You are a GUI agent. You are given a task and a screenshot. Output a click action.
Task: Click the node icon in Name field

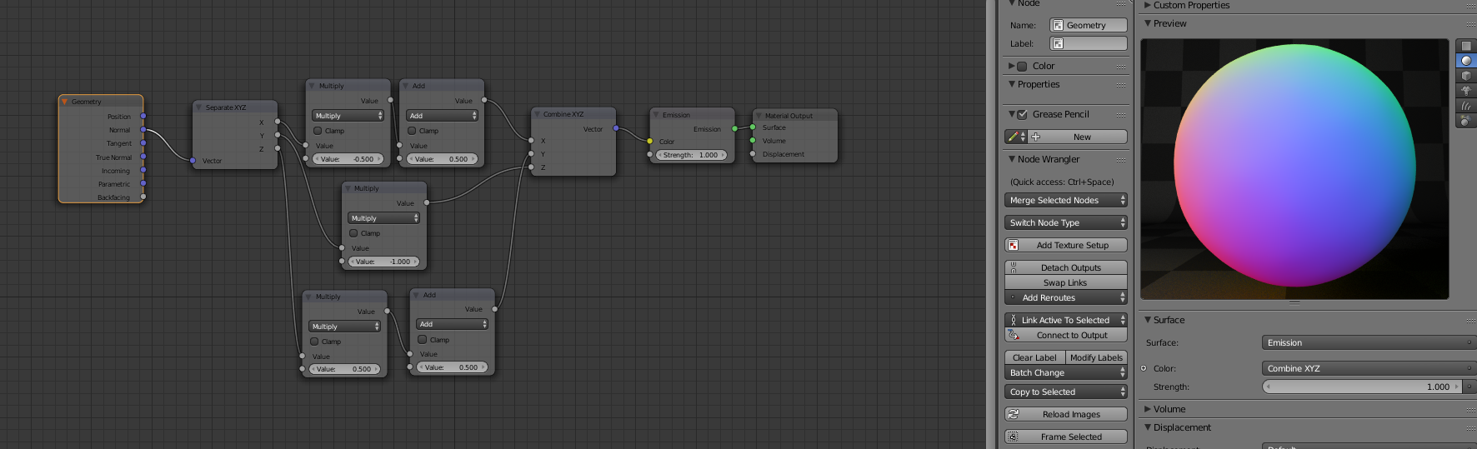coord(1058,25)
